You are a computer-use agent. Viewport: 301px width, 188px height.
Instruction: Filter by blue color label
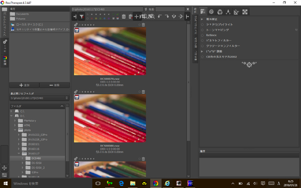pyautogui.click(x=104, y=19)
